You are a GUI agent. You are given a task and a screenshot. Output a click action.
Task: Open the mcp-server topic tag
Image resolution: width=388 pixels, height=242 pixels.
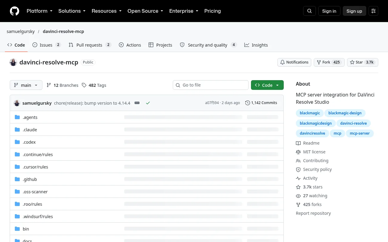(x=360, y=133)
